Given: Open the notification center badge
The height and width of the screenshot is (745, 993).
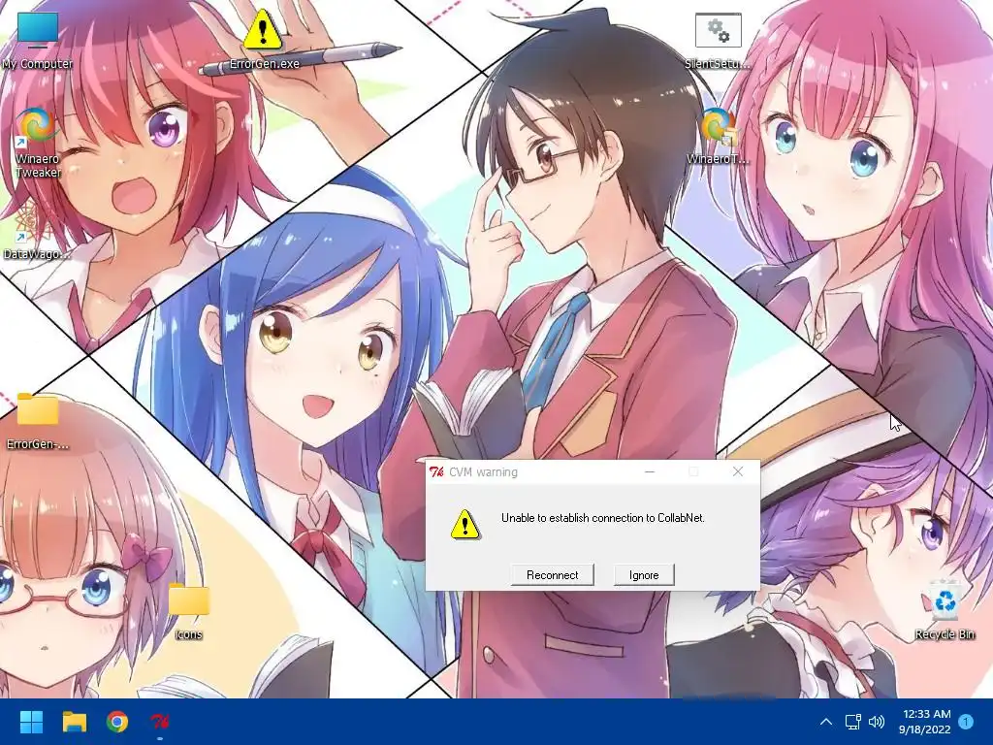Looking at the screenshot, I should pos(966,722).
